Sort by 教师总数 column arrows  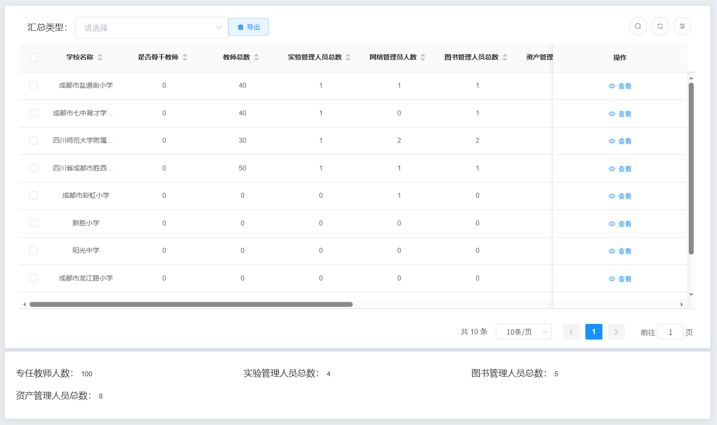[256, 57]
